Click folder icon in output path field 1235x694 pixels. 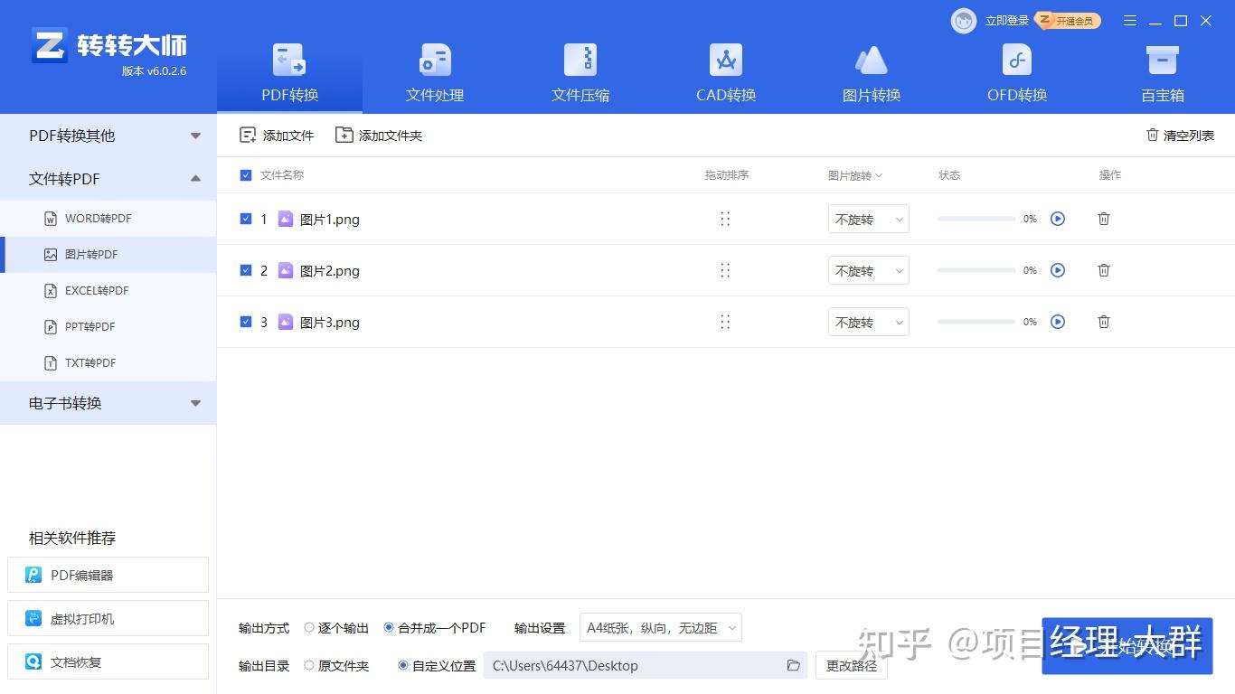(793, 666)
